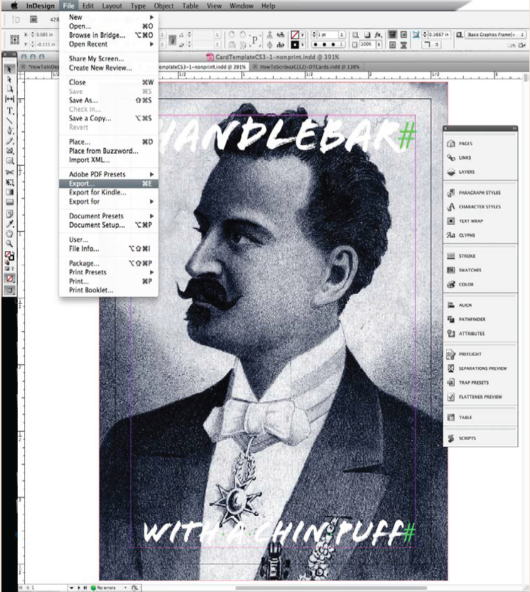Select the Zoom magnifier tool

[x=10, y=243]
